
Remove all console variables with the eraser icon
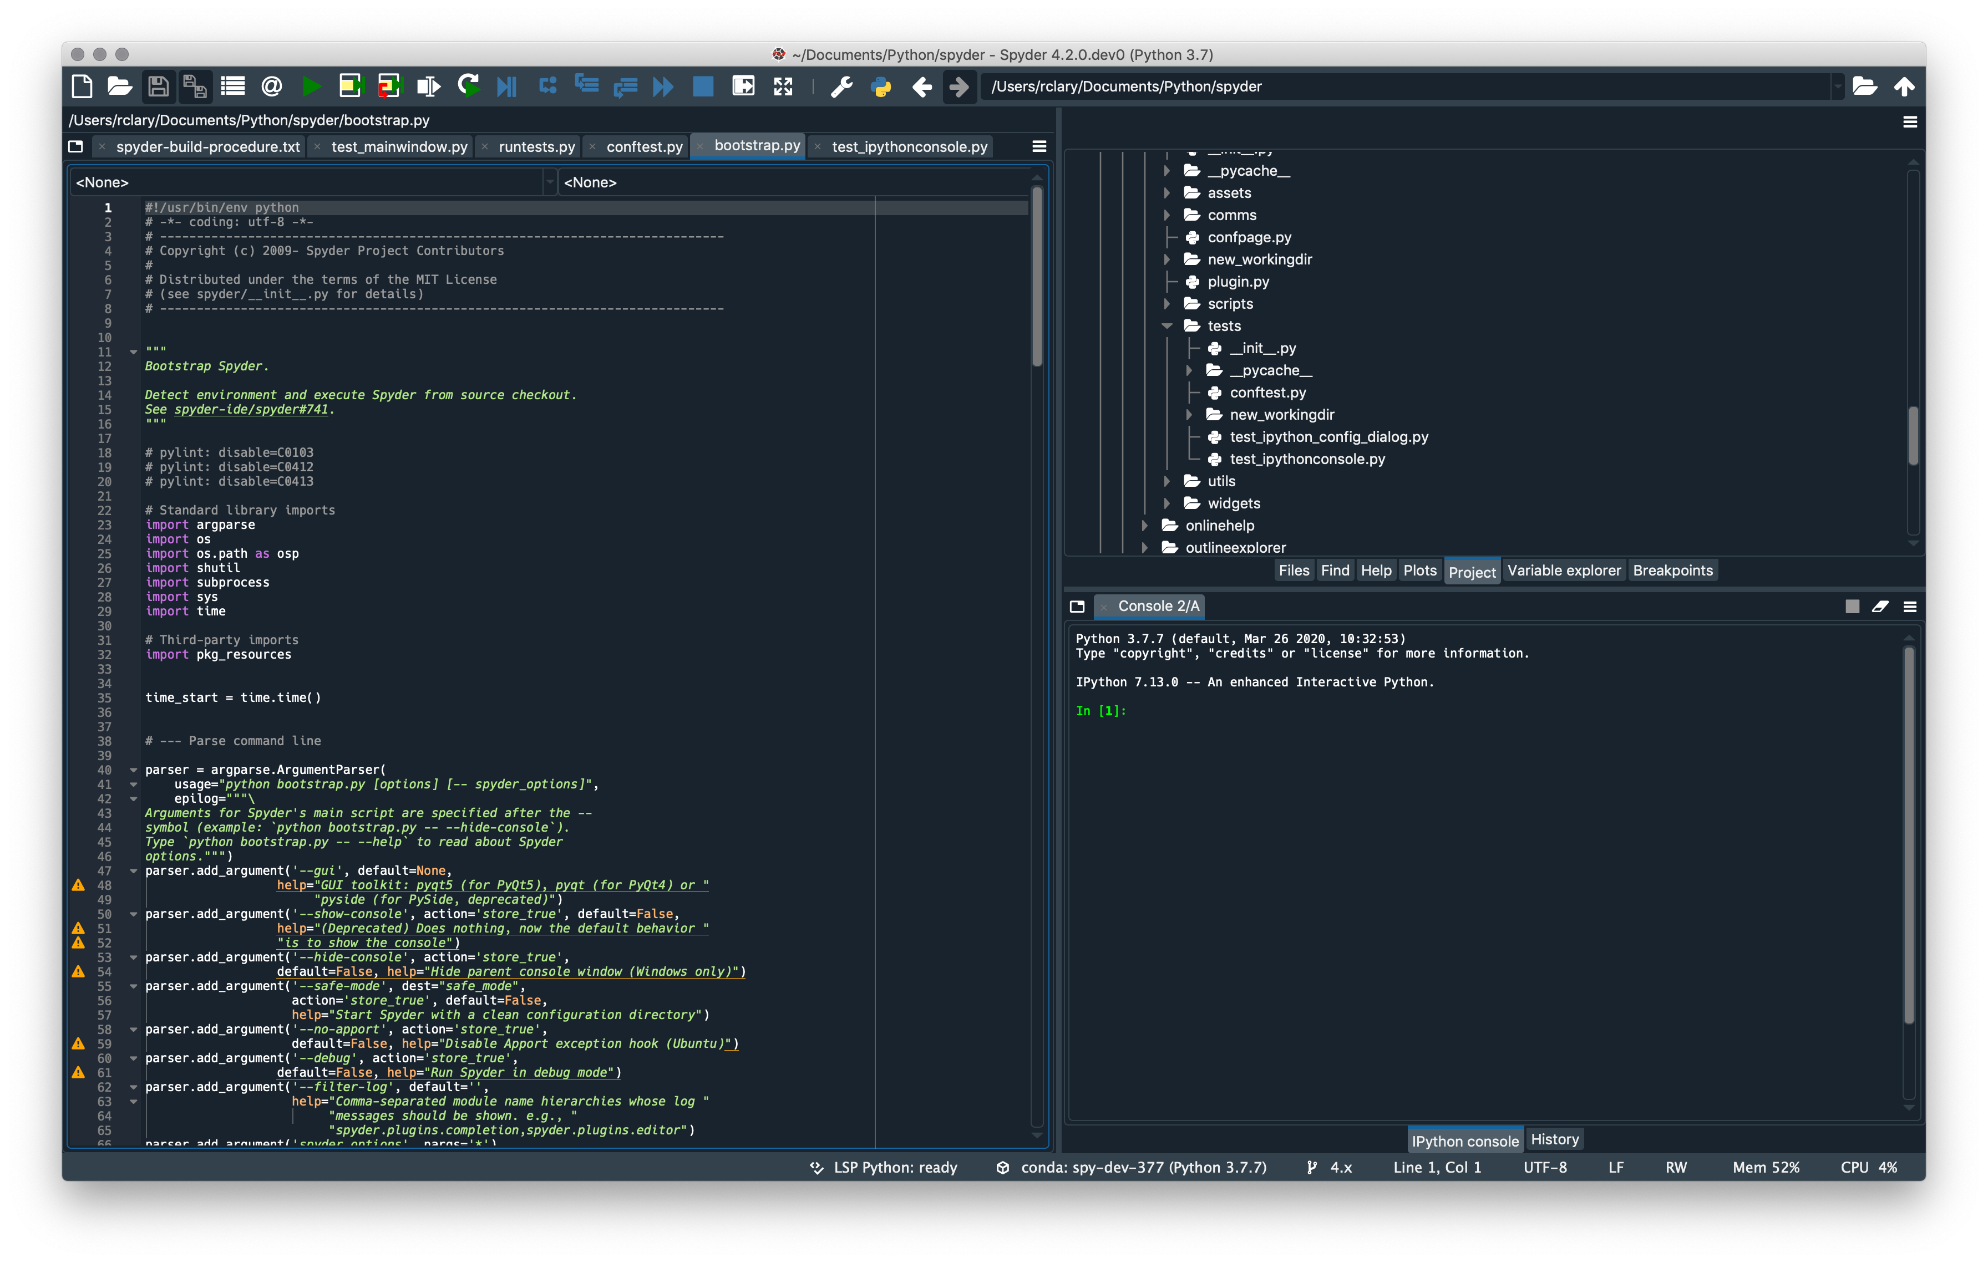point(1881,607)
